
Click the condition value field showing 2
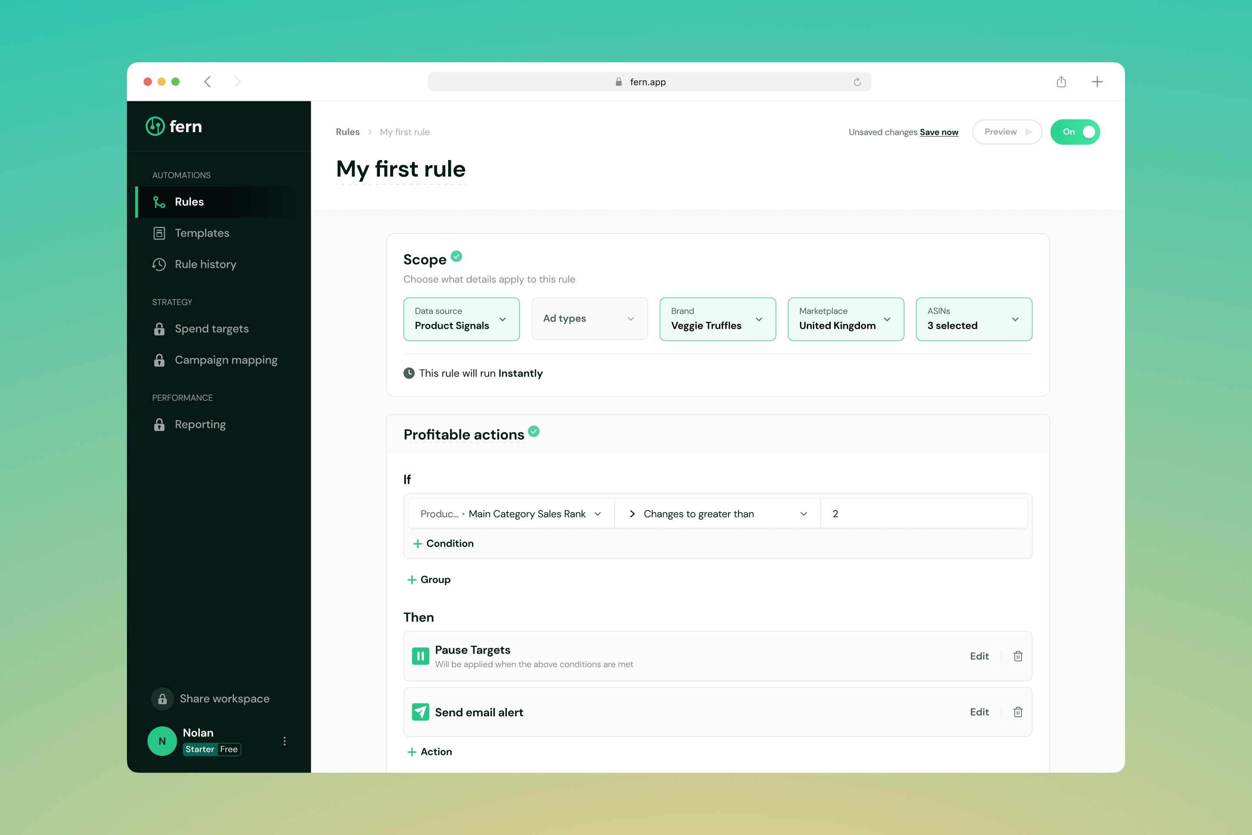coord(923,514)
